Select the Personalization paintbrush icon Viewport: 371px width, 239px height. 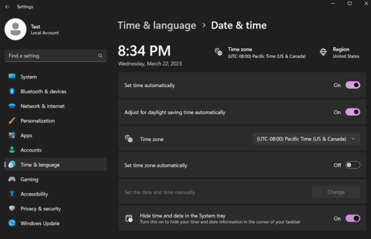tap(12, 121)
